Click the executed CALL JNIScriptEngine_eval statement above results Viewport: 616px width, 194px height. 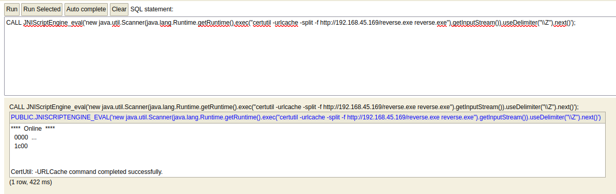point(294,107)
